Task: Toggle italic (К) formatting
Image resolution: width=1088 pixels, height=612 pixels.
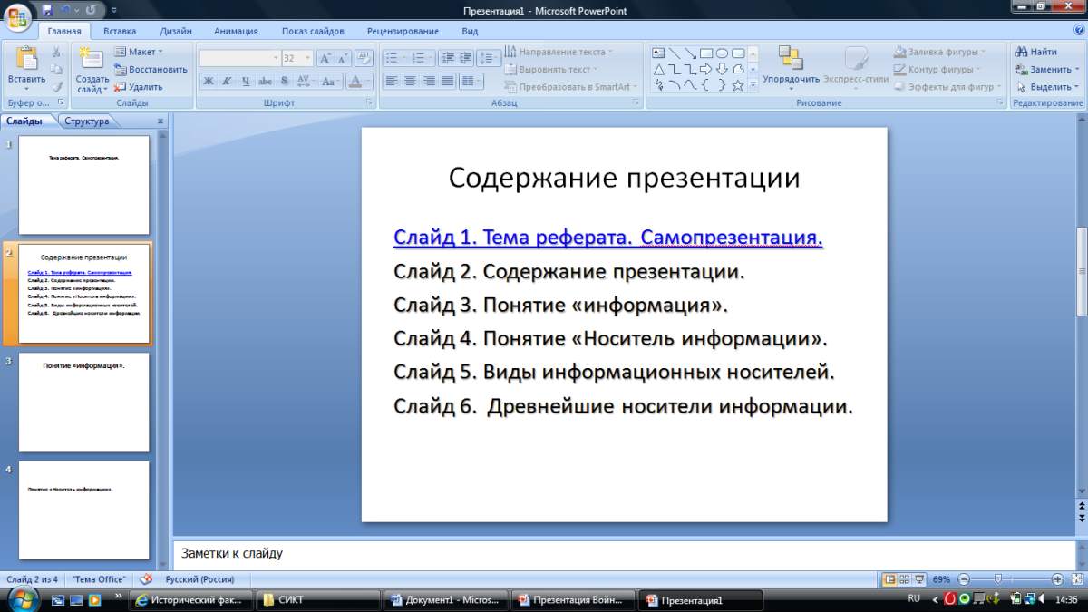Action: coord(227,81)
